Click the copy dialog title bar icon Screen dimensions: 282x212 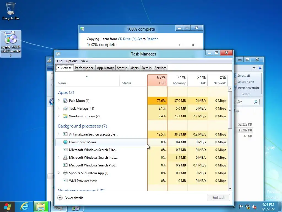tap(82, 29)
